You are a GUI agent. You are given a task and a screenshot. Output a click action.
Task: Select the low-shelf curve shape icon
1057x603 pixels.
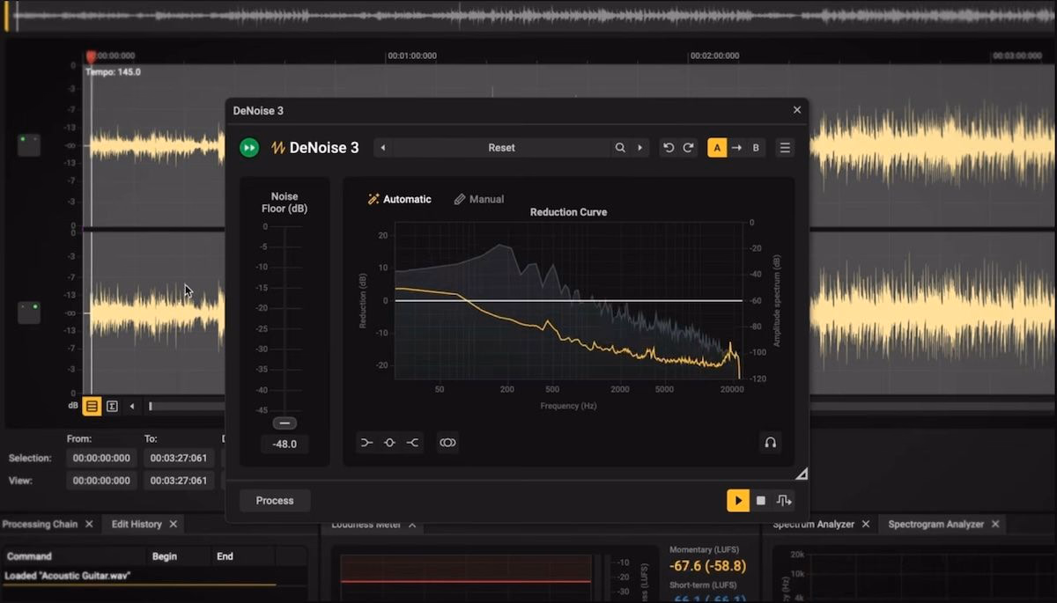(x=367, y=443)
